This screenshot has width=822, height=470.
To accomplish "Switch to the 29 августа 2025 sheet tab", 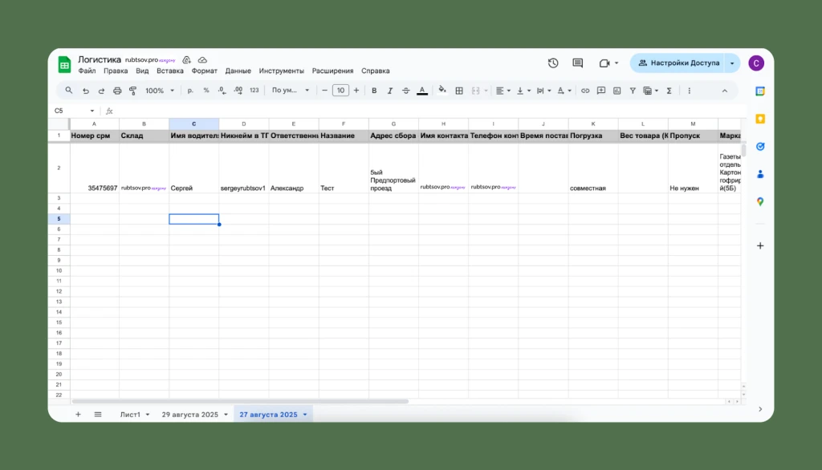I will coord(189,415).
